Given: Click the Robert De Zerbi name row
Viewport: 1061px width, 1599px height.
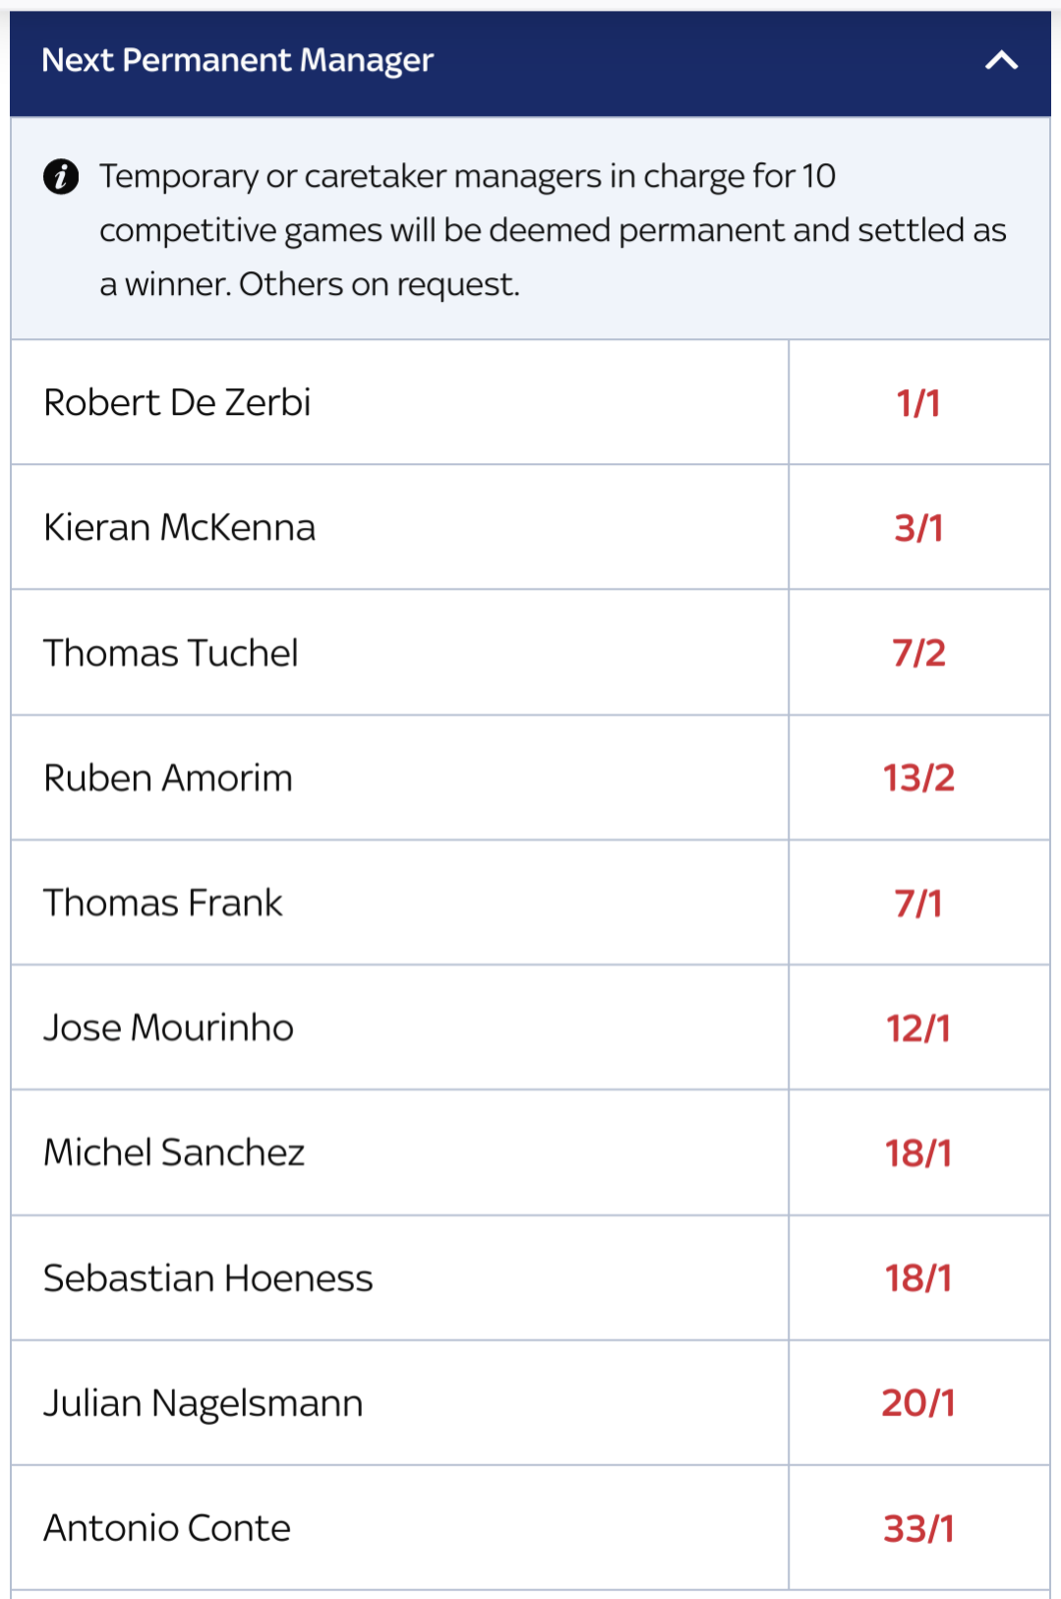Looking at the screenshot, I should 399,402.
